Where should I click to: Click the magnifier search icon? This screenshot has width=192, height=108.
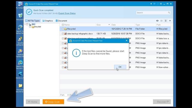[169, 13]
